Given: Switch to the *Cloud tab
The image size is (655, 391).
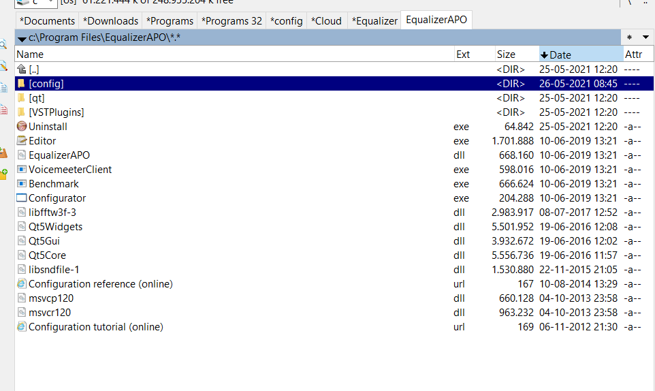Looking at the screenshot, I should click(x=326, y=21).
